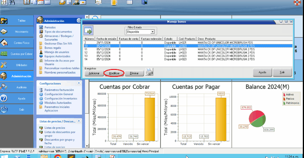Open Bonos regalo in Administración list
Image resolution: width=304 pixels, height=158 pixels.
click(x=52, y=48)
